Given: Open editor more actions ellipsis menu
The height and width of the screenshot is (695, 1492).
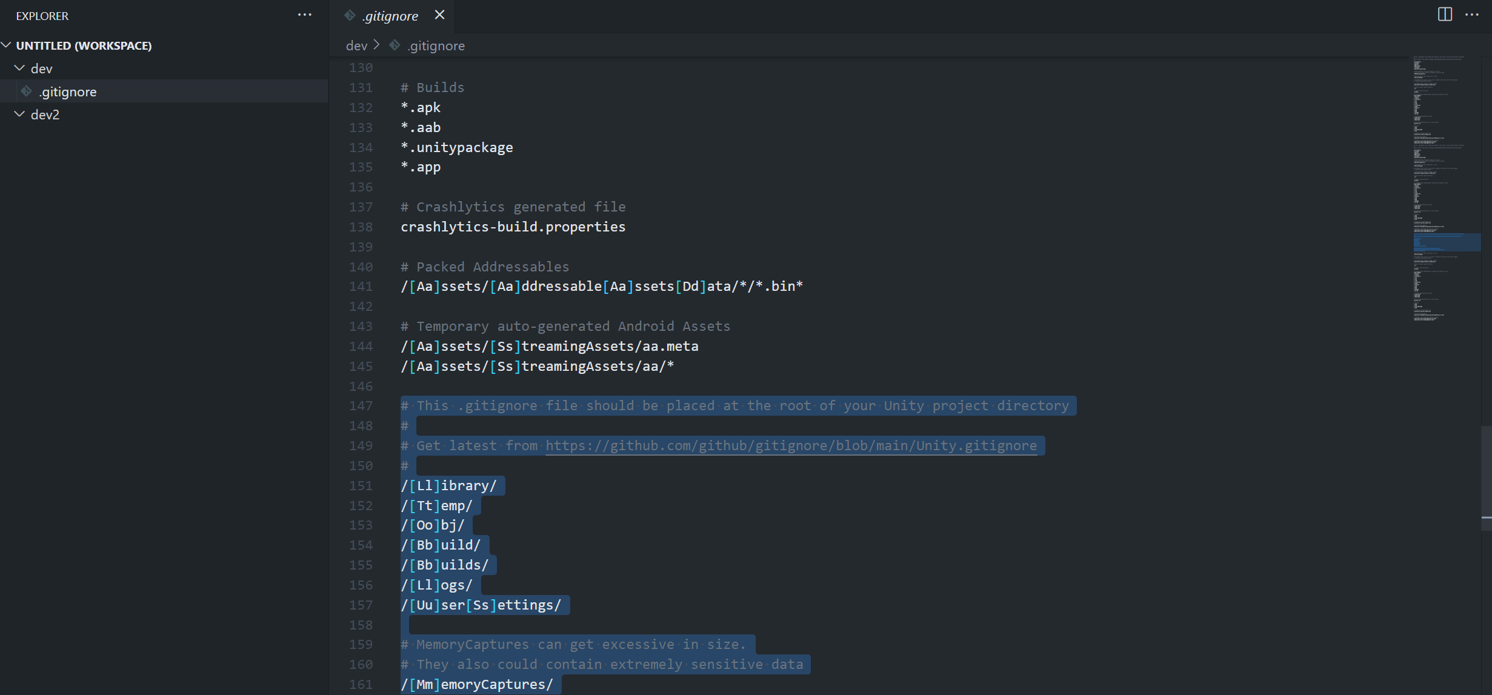Looking at the screenshot, I should pos(1472,15).
